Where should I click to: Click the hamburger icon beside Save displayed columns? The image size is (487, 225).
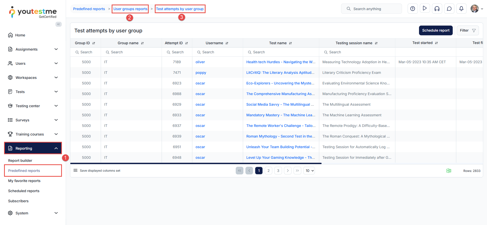[x=75, y=170]
